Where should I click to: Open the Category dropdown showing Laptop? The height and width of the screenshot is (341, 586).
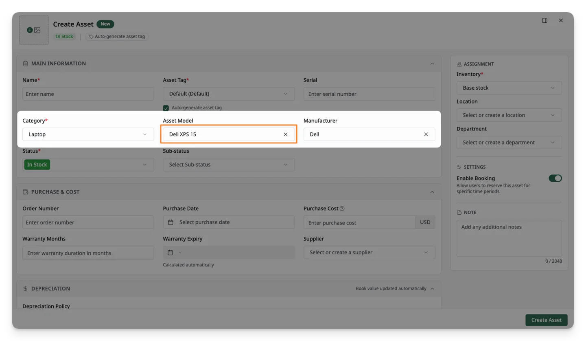point(88,134)
